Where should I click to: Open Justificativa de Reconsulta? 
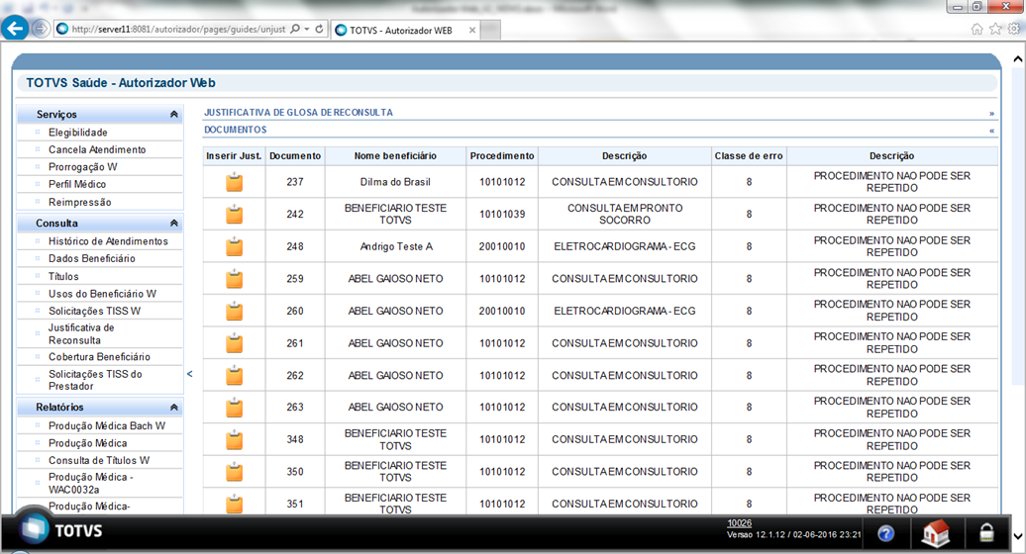pos(81,333)
